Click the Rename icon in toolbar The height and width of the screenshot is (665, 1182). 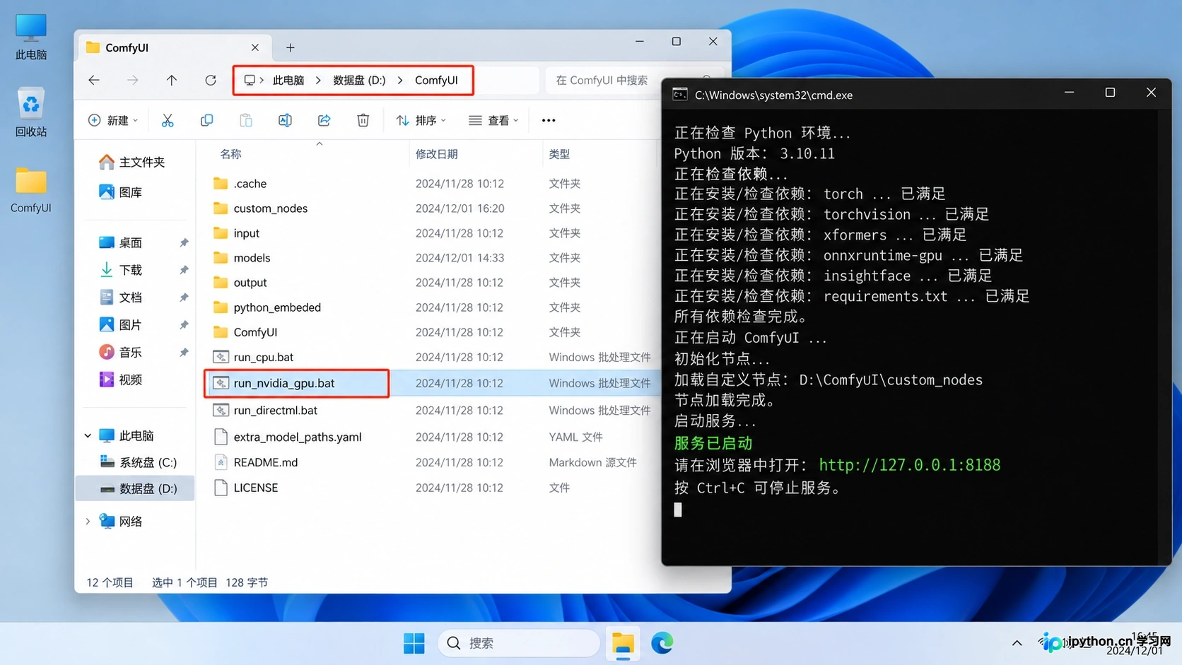[285, 121]
